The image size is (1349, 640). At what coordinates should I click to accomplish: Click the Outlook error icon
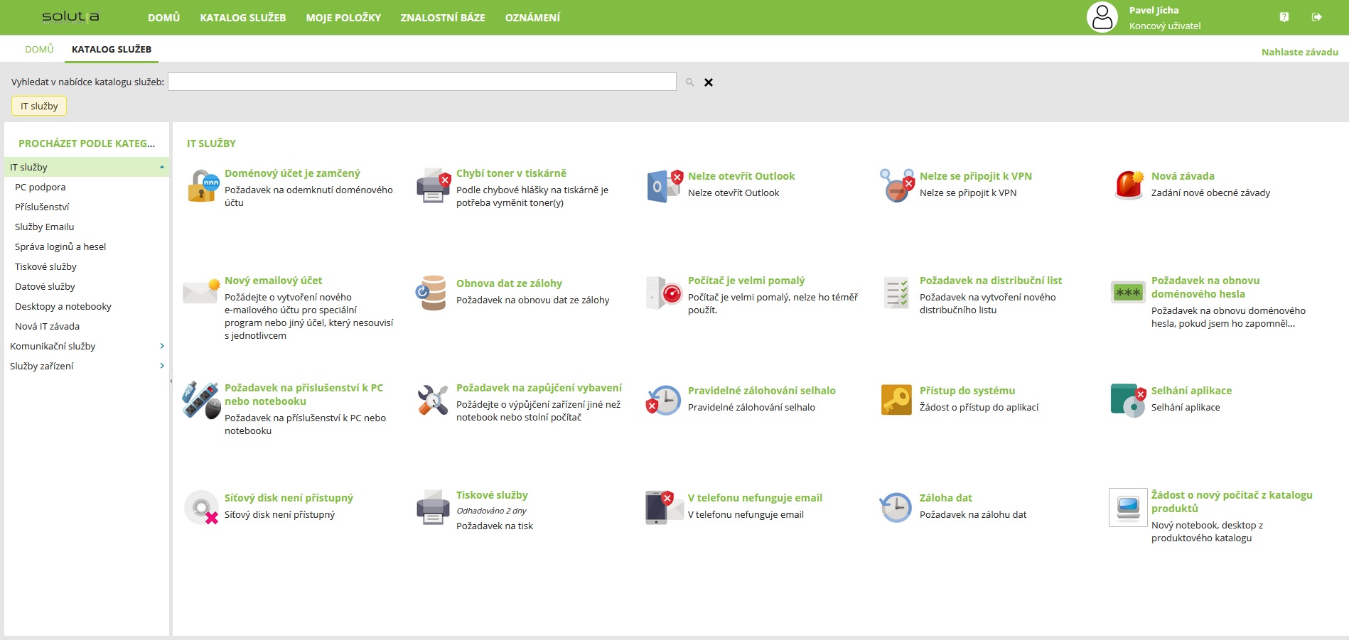665,186
